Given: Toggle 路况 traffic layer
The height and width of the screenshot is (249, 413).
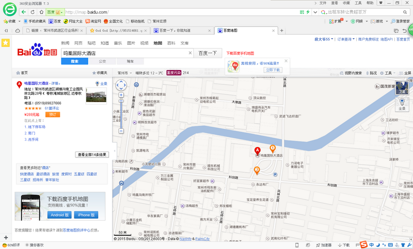Looking at the screenshot, I should pos(372,73).
